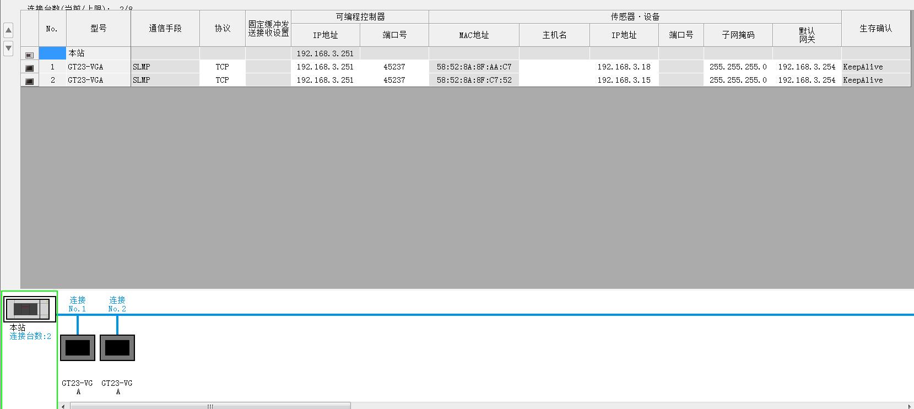Select row icon for device No. 1
914x409 pixels.
pos(29,67)
